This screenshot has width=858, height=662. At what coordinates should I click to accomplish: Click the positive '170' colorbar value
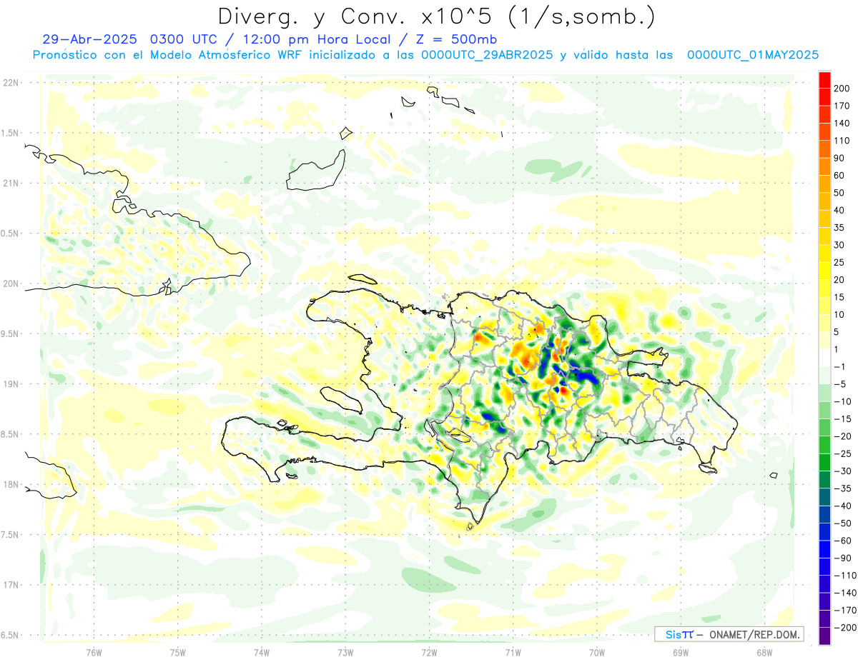click(x=842, y=106)
